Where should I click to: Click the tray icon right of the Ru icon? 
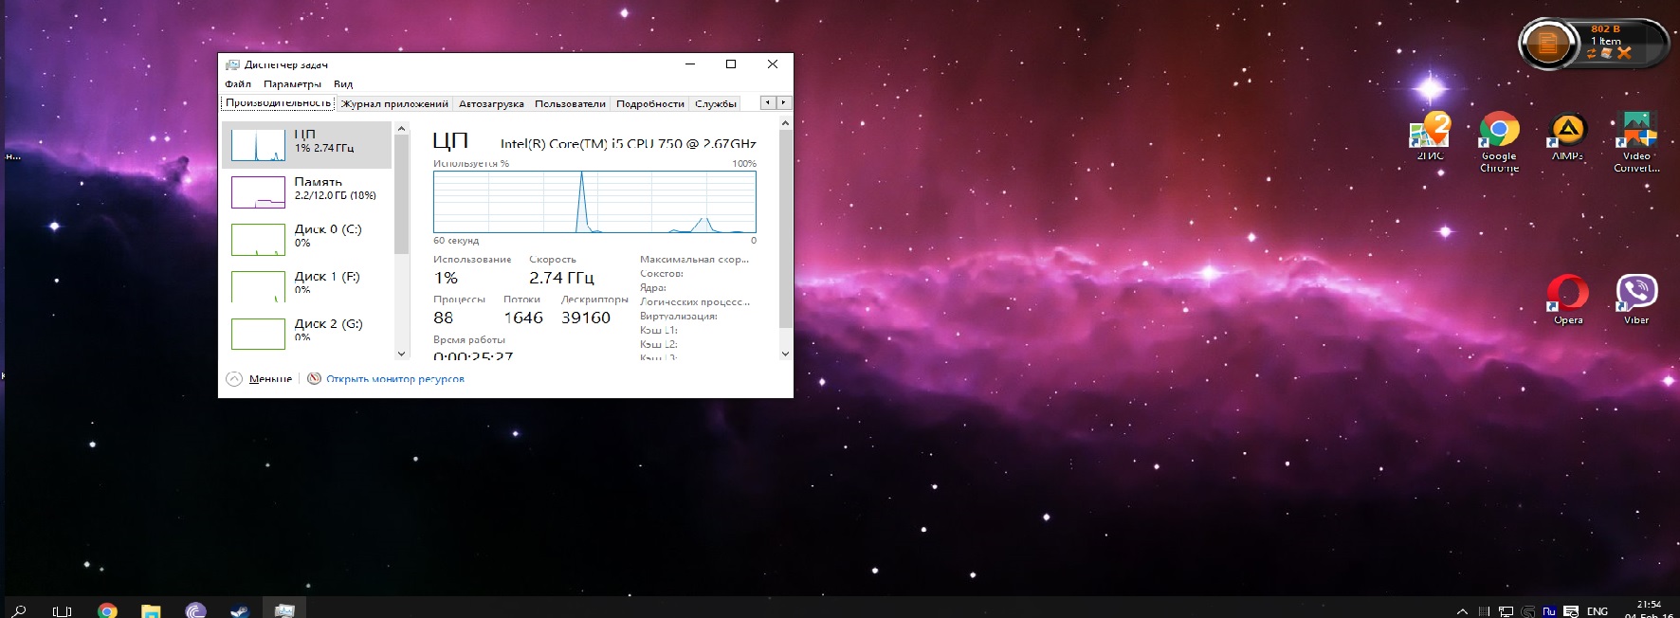(x=1571, y=611)
